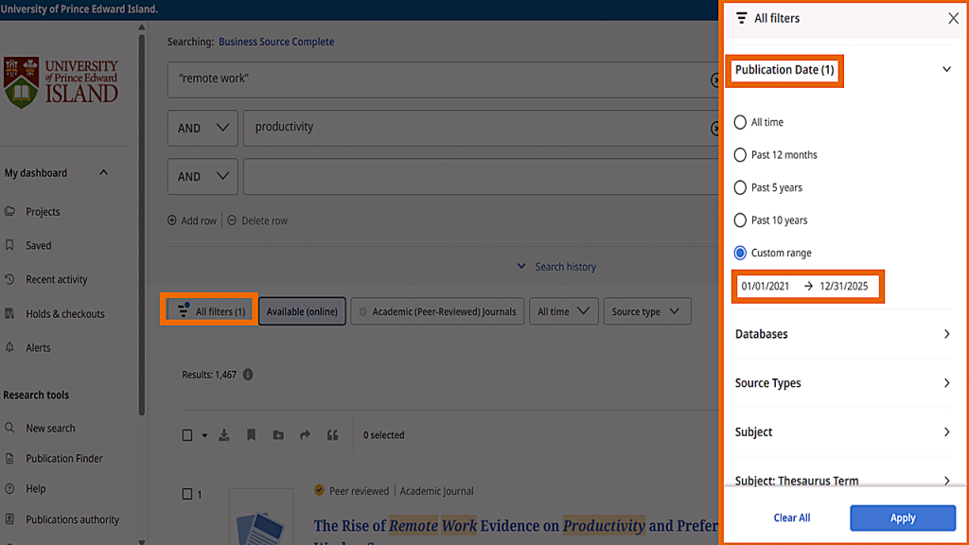Close the All filters panel

(x=953, y=19)
